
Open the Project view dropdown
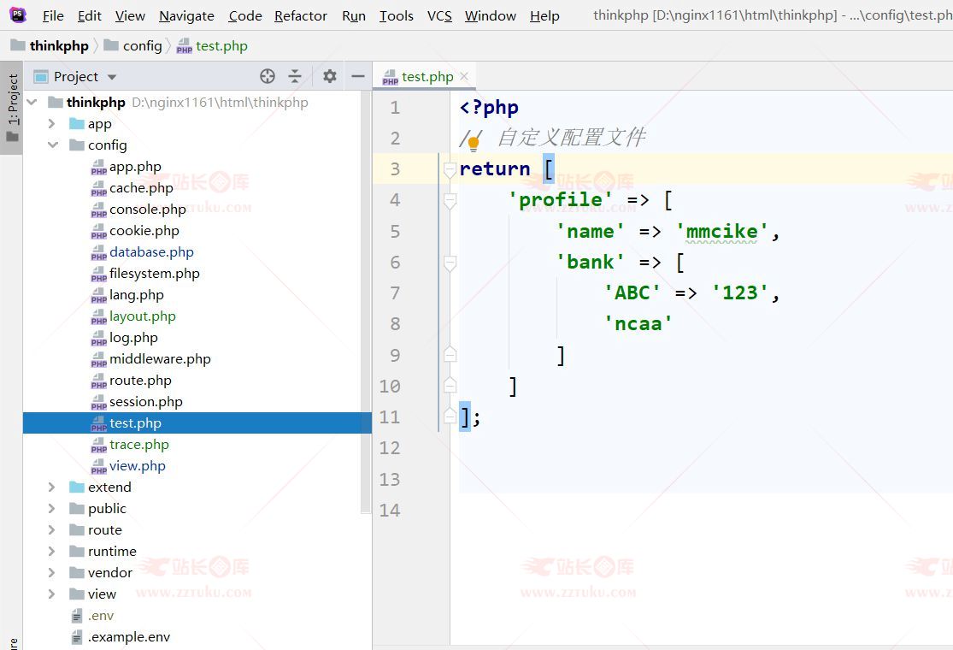point(112,77)
